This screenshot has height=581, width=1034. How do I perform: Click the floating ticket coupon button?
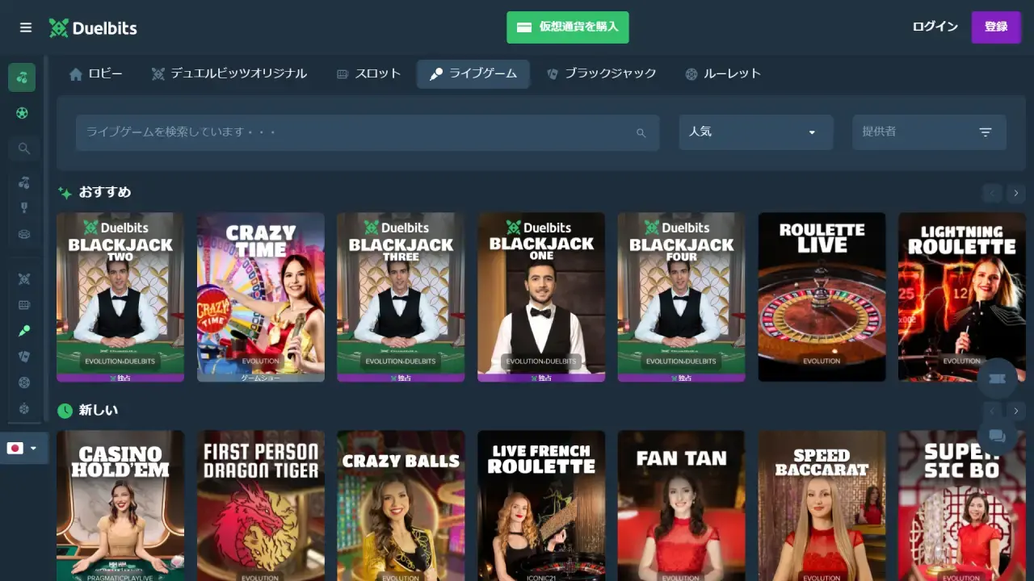(x=997, y=378)
